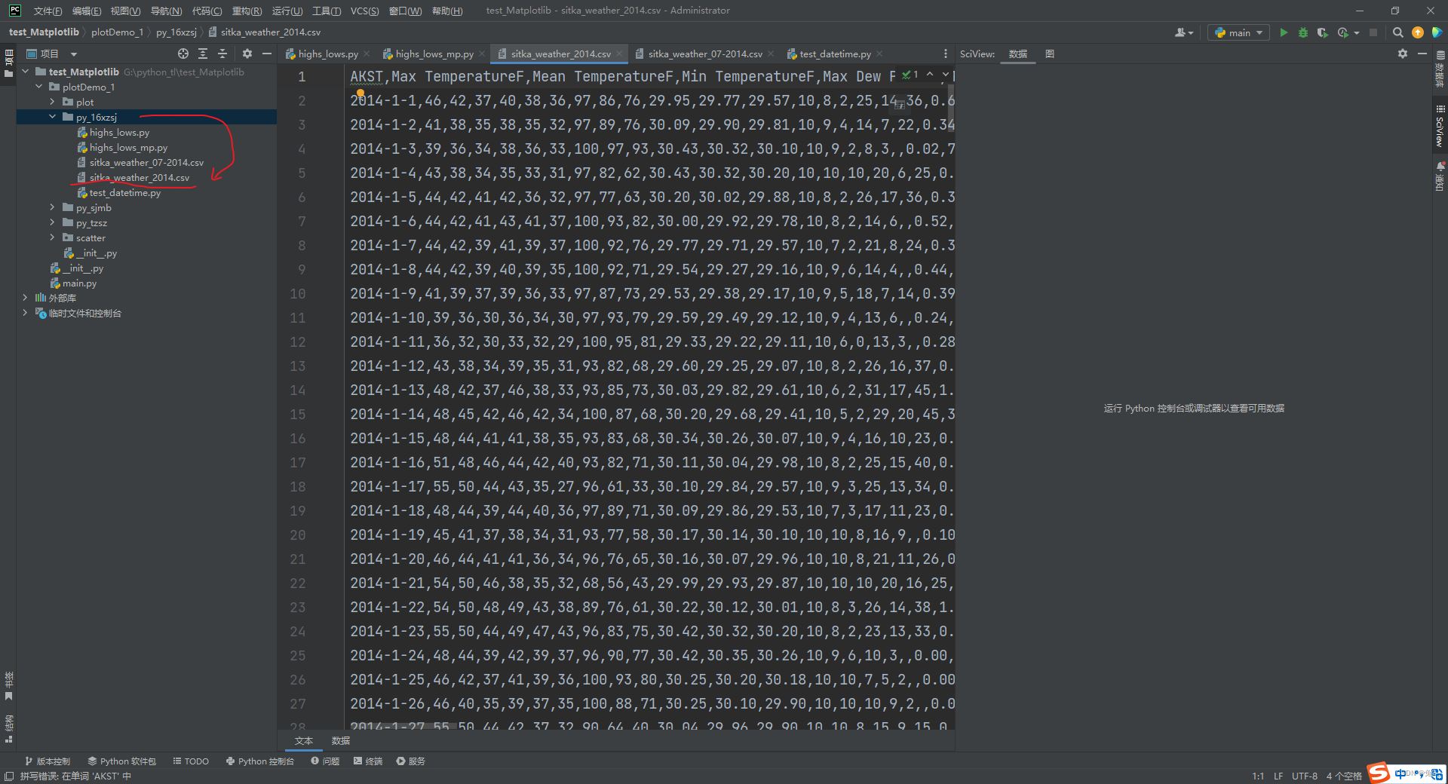The width and height of the screenshot is (1448, 784).
Task: Collapse the py_16xzsj folder
Action: tap(53, 117)
